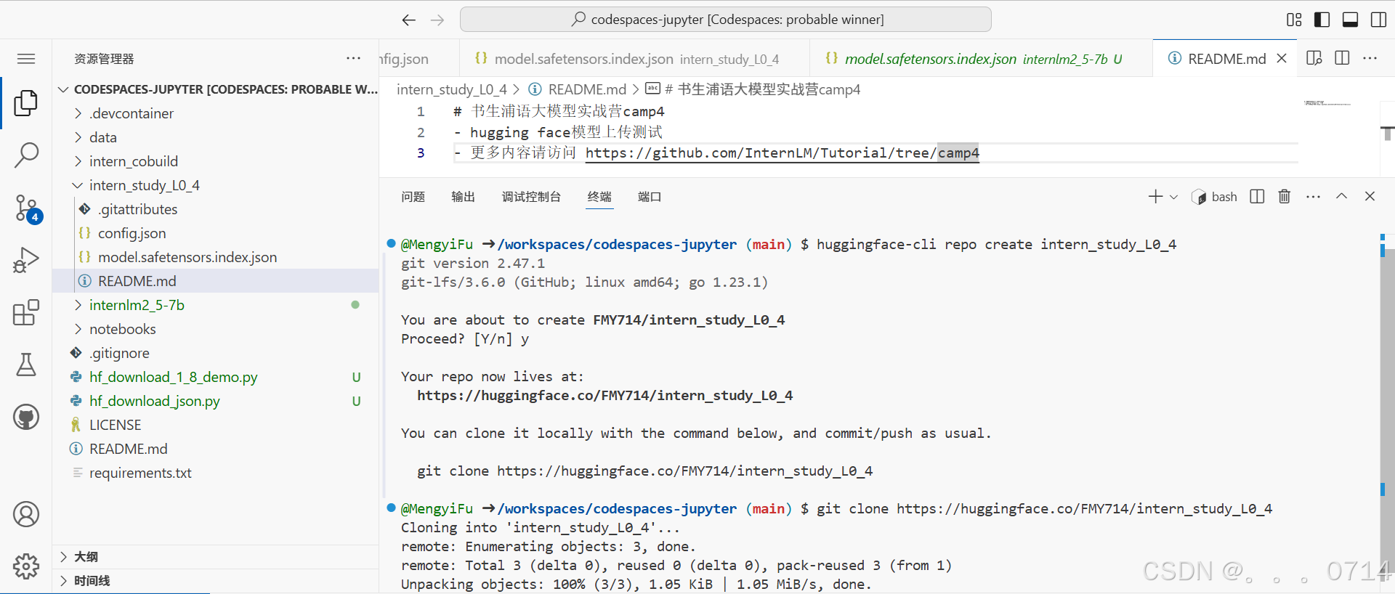
Task: Create a new terminal with plus button
Action: coord(1155,197)
